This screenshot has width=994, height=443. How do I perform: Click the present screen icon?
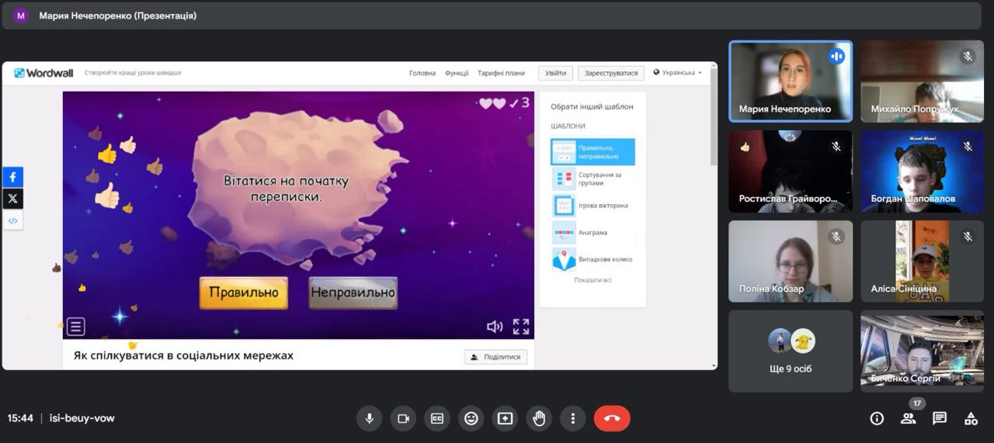pyautogui.click(x=505, y=419)
